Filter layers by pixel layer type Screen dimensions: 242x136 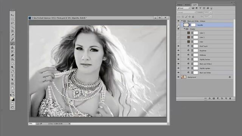pyautogui.click(x=193, y=8)
